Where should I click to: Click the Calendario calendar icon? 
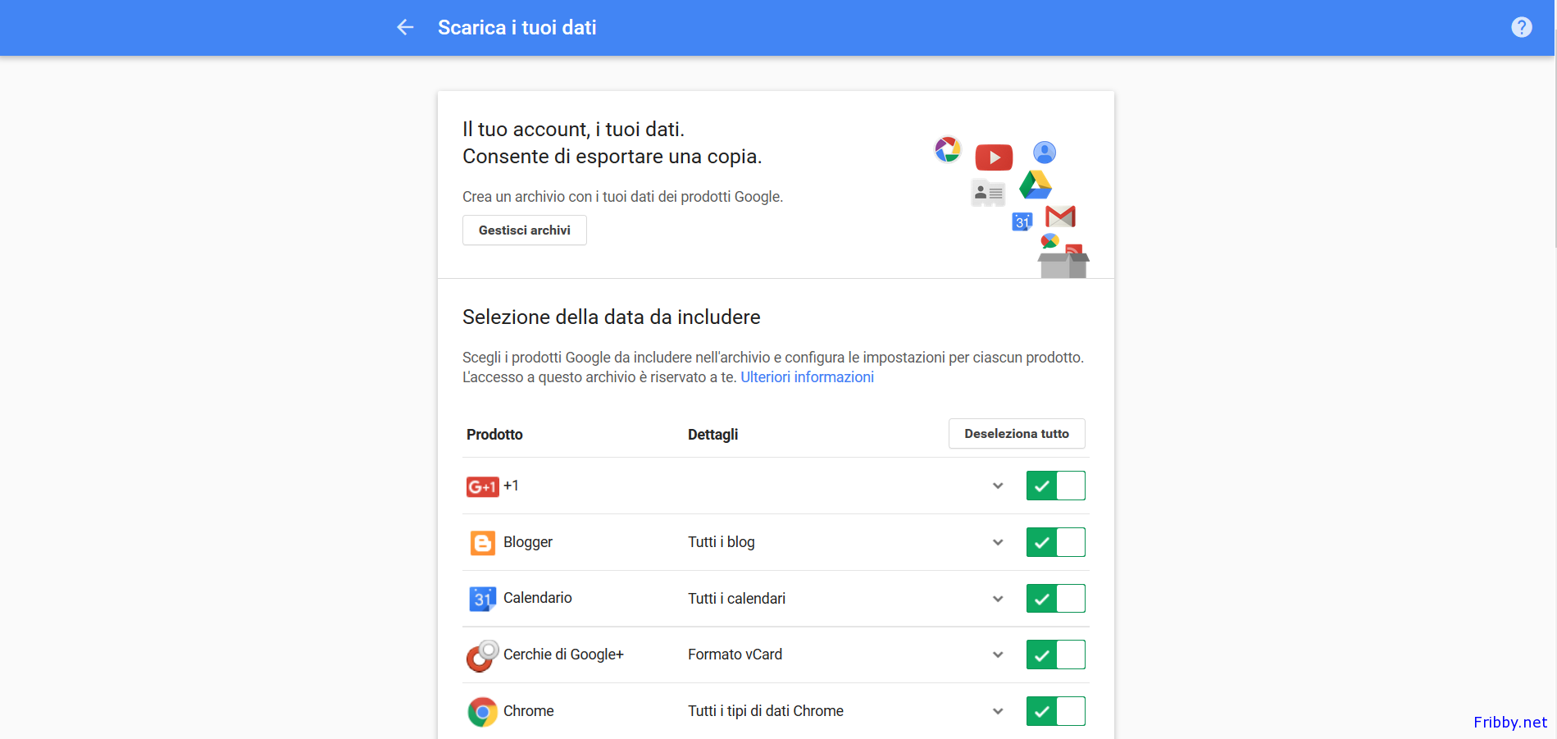482,599
